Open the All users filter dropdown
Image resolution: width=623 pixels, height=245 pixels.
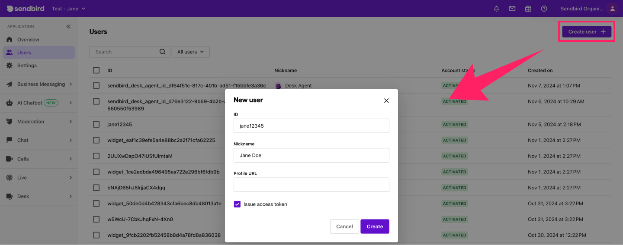(x=190, y=52)
